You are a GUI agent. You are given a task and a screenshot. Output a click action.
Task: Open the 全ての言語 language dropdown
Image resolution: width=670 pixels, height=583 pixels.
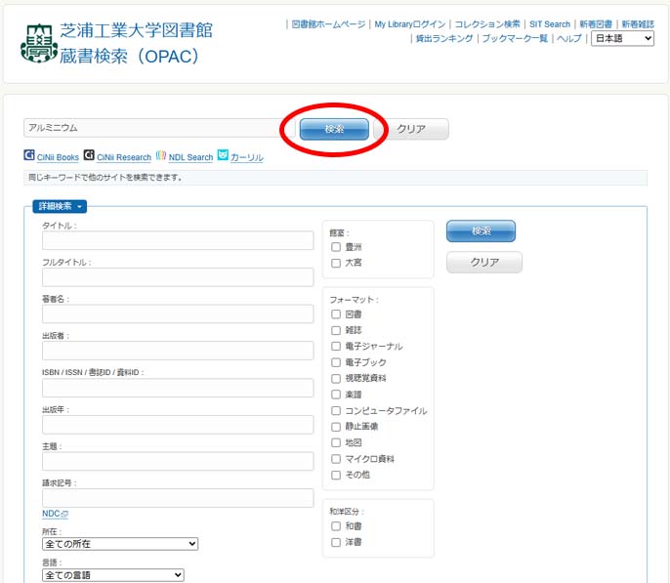click(x=112, y=575)
